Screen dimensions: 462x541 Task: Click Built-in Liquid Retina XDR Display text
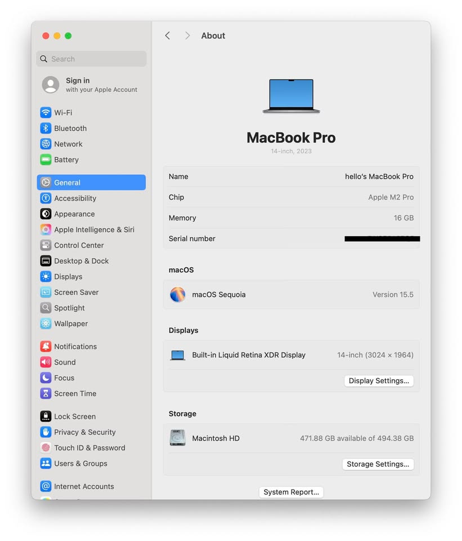[x=249, y=354]
